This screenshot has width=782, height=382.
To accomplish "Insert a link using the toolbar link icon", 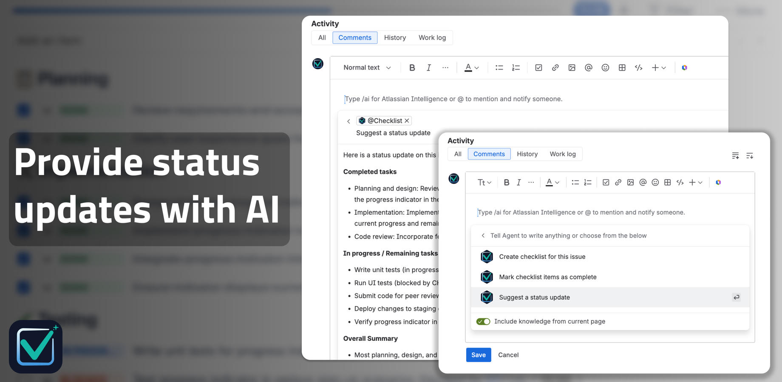I will click(618, 182).
